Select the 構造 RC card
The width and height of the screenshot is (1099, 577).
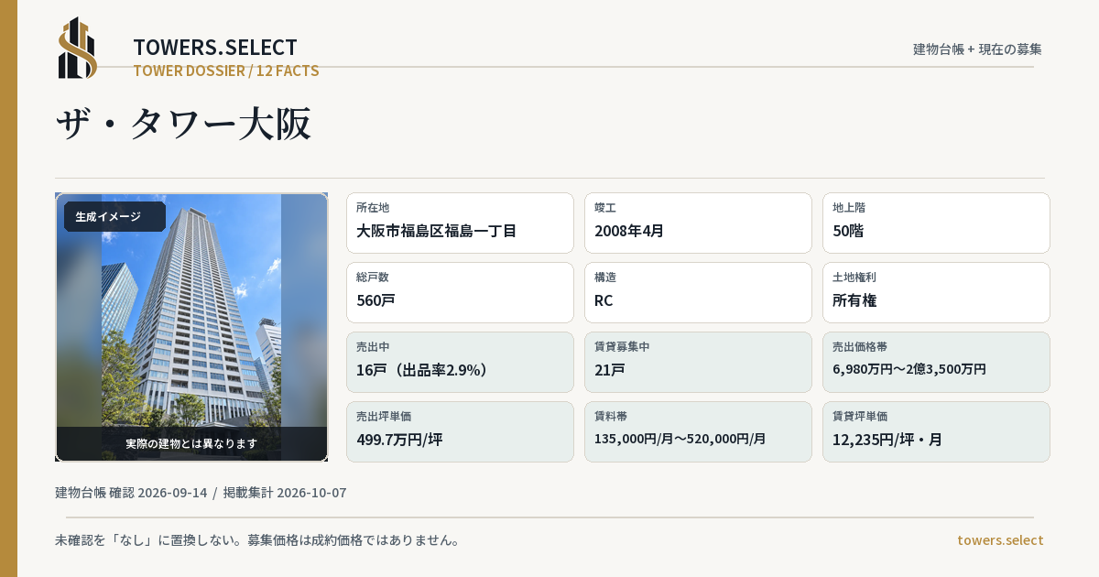point(698,292)
